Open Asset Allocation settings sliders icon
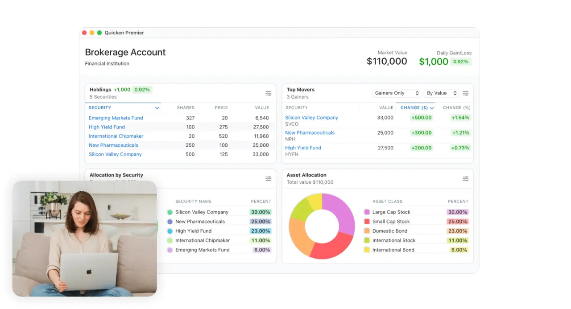 point(465,178)
